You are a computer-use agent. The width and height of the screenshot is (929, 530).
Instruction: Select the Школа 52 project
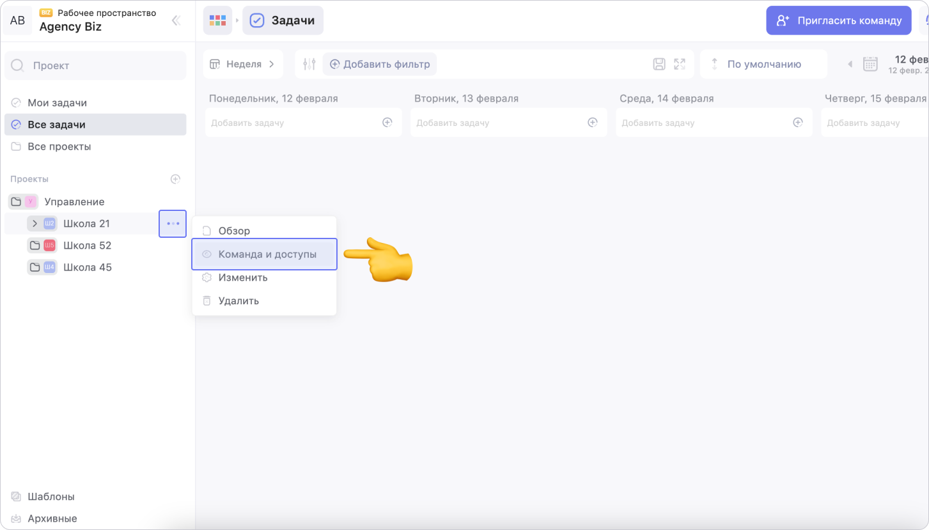87,246
